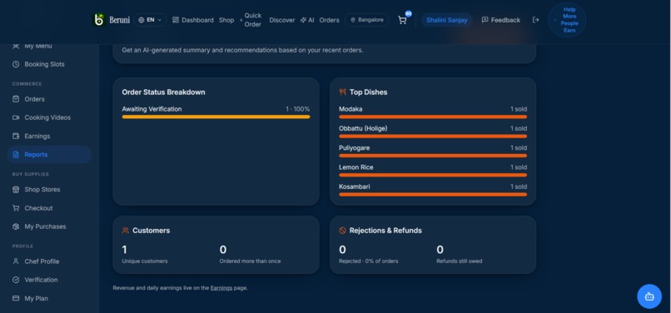Click the My Plan card icon
This screenshot has height=313, width=671.
pyautogui.click(x=16, y=299)
